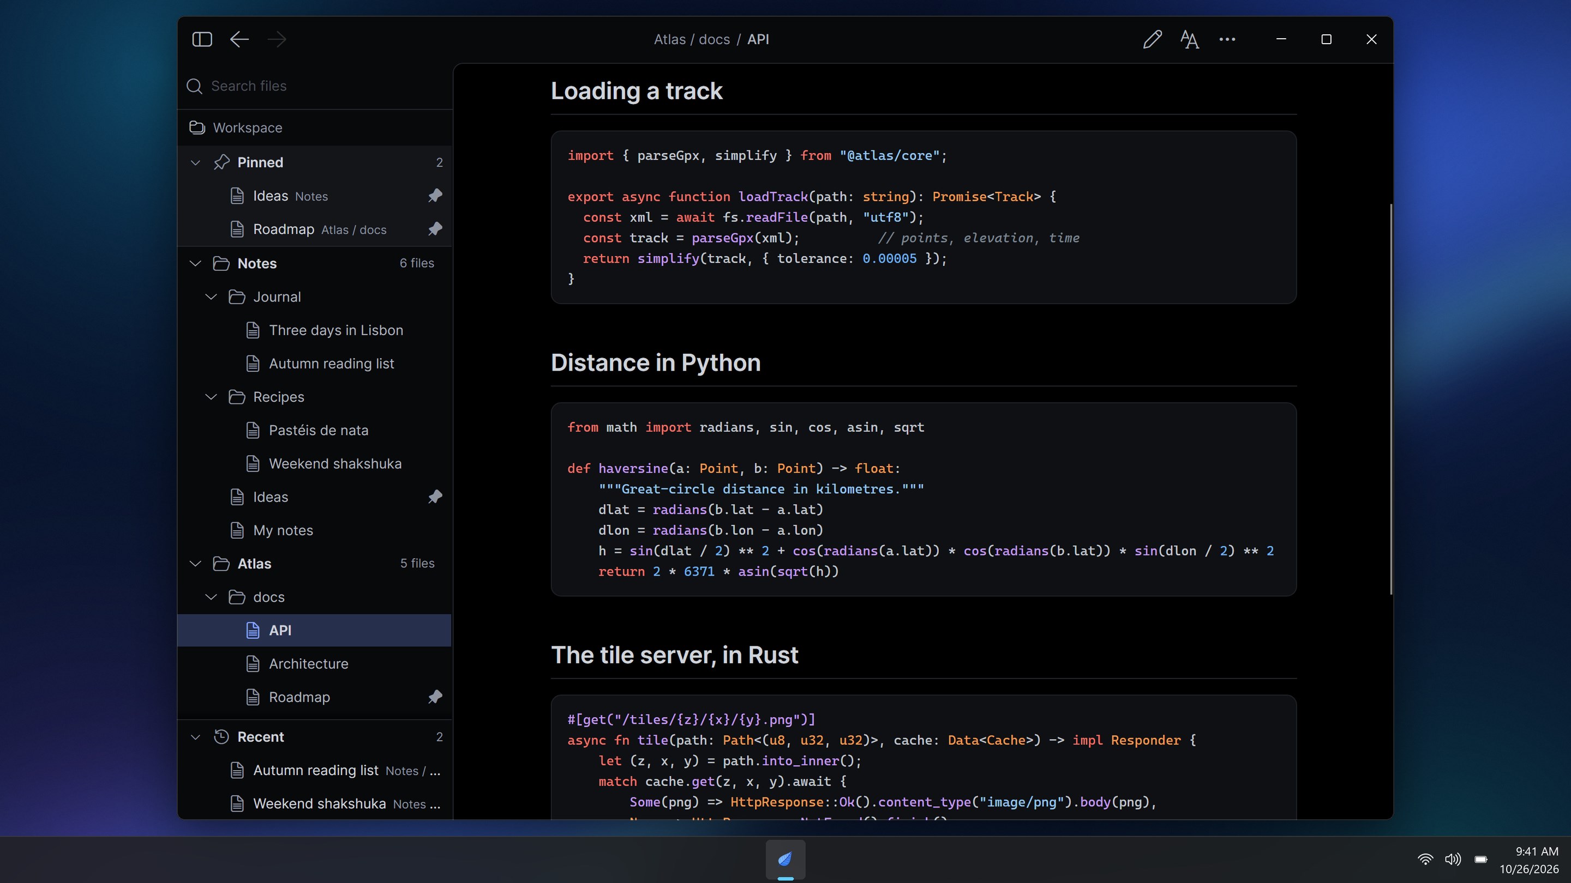Go forward with the right arrow
Viewport: 1571px width, 883px height.
(x=277, y=40)
